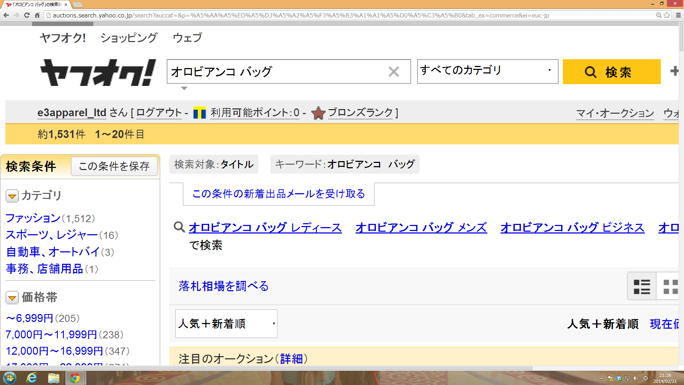
Task: Click the T-point flag icon
Action: [199, 113]
